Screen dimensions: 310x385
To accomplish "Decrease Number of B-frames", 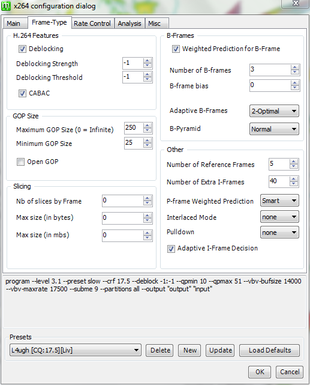I will [x=295, y=73].
